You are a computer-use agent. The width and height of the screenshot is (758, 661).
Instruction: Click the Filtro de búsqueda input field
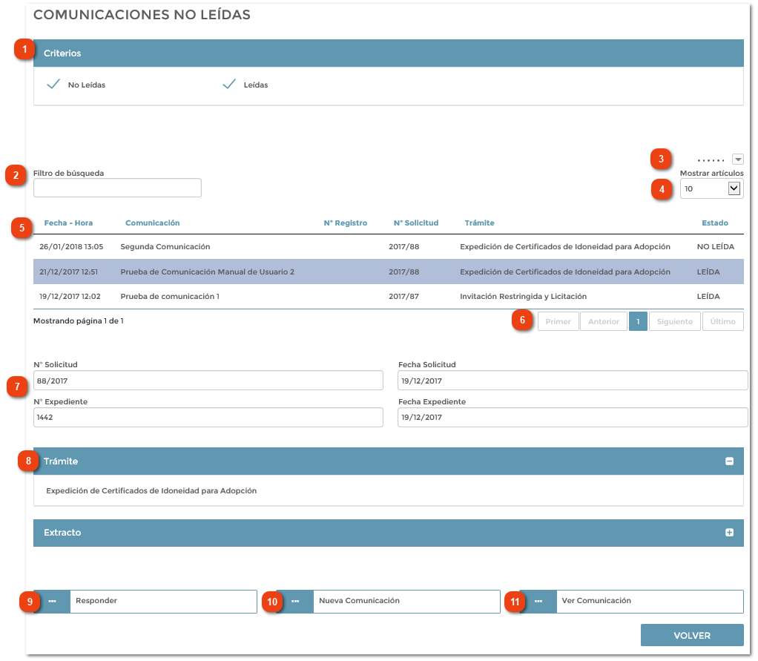tap(117, 188)
